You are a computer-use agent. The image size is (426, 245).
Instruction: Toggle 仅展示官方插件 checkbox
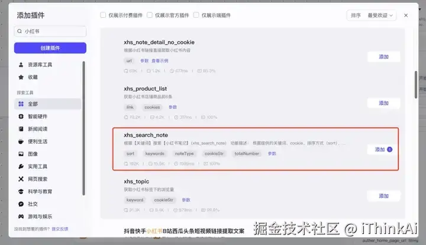(x=150, y=15)
